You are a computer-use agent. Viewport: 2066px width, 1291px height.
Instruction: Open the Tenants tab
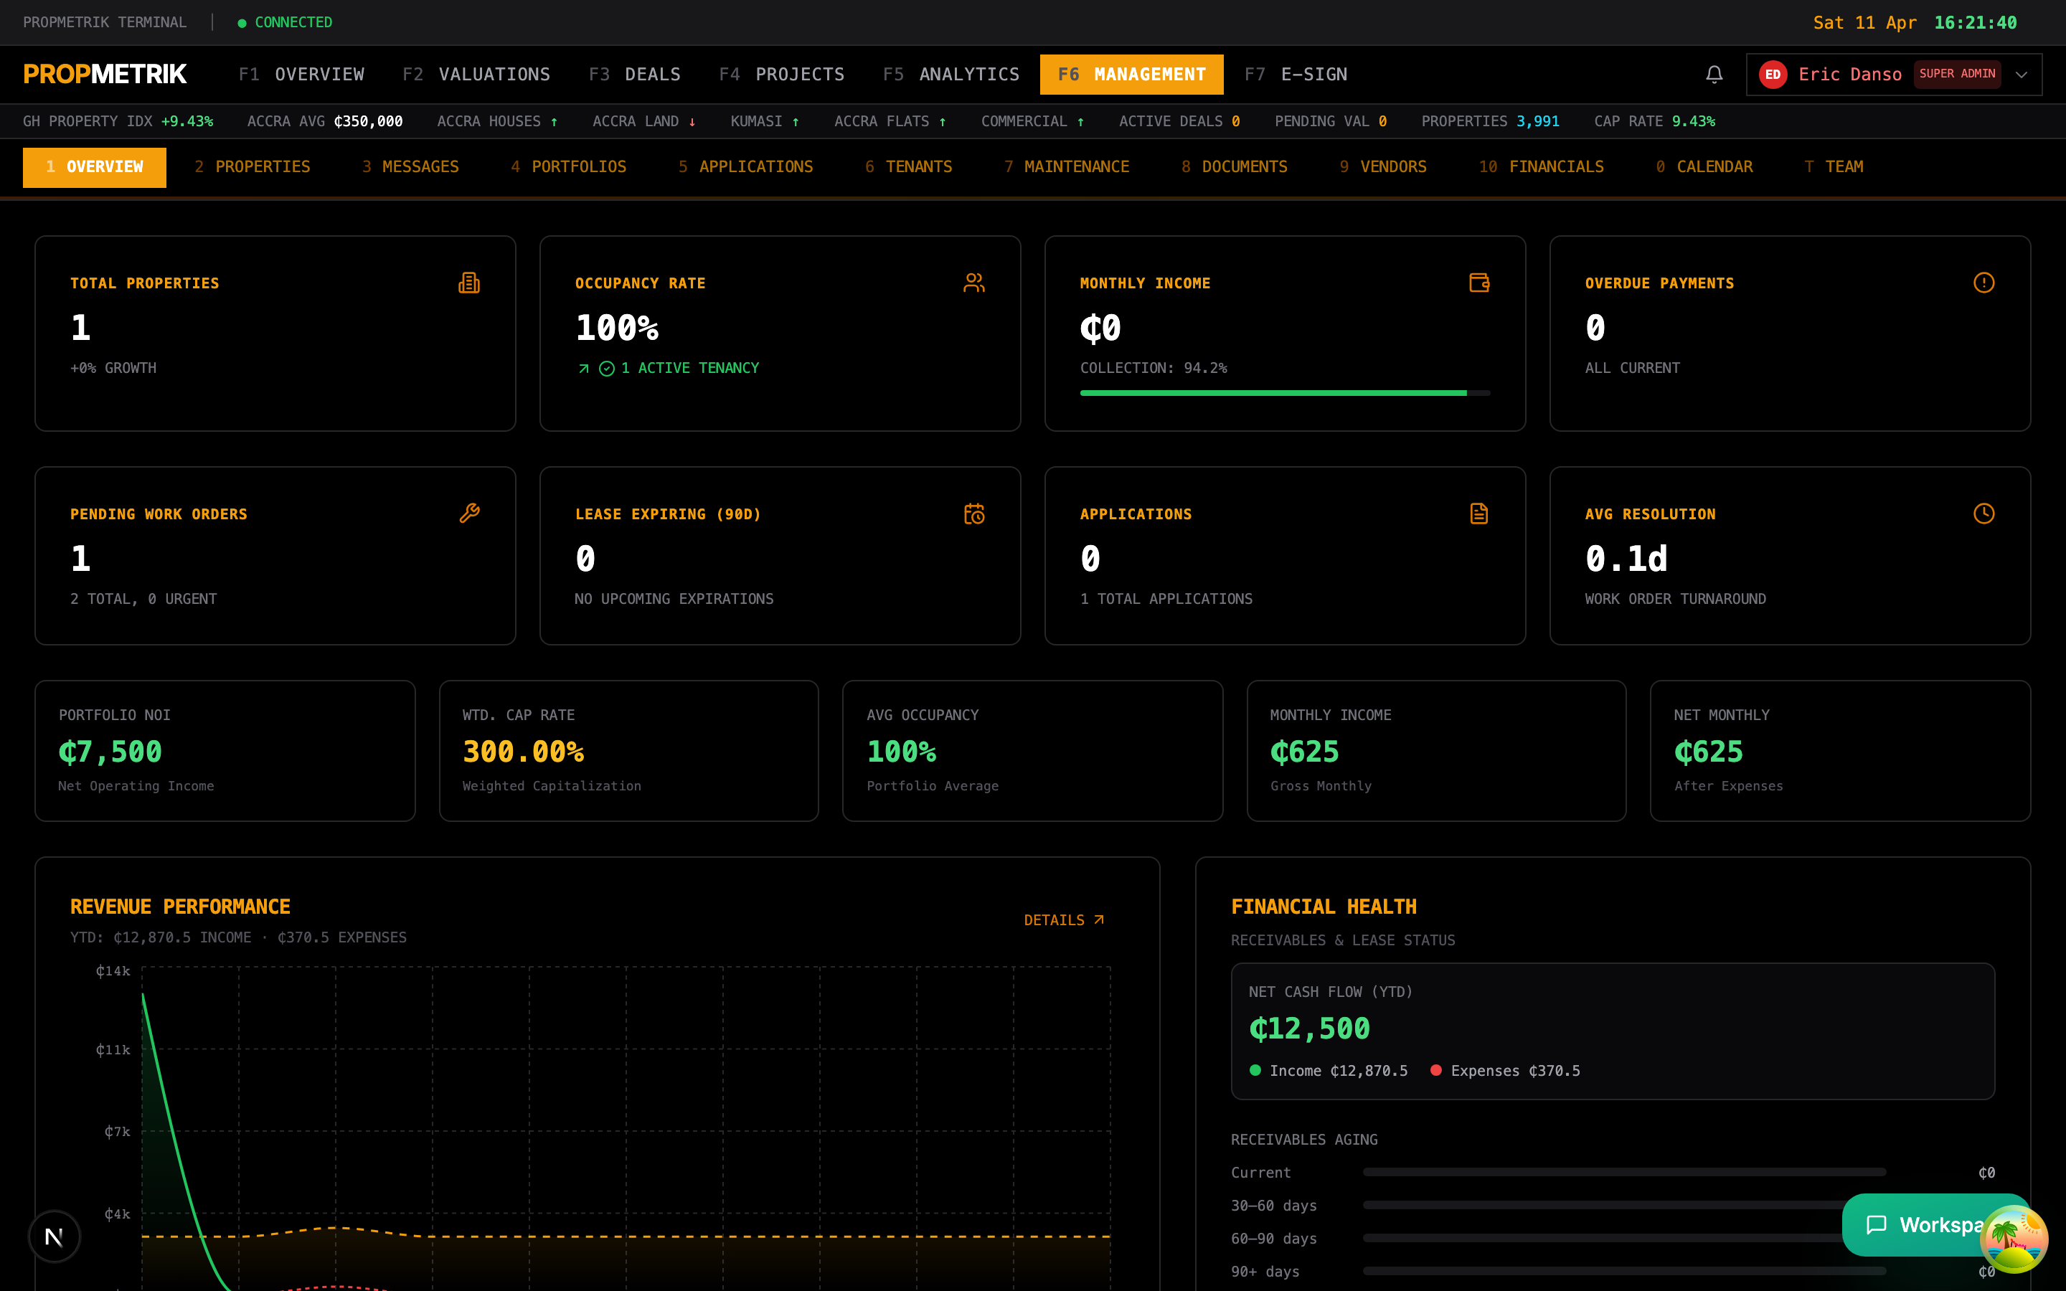click(x=908, y=166)
